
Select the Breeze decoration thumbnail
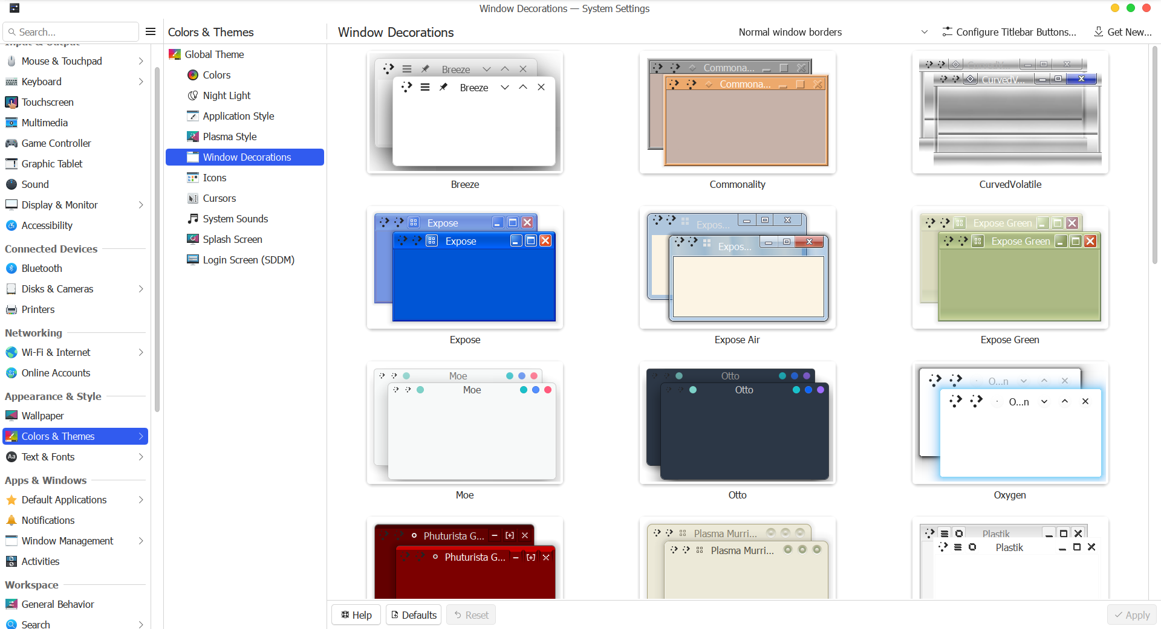point(465,113)
